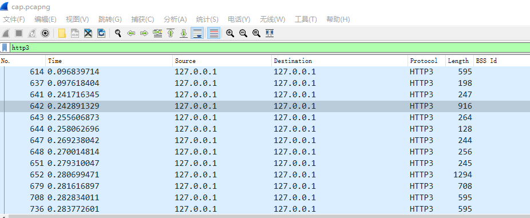This screenshot has width=530, height=218.
Task: Select the packet with length 256
Action: [x=265, y=152]
